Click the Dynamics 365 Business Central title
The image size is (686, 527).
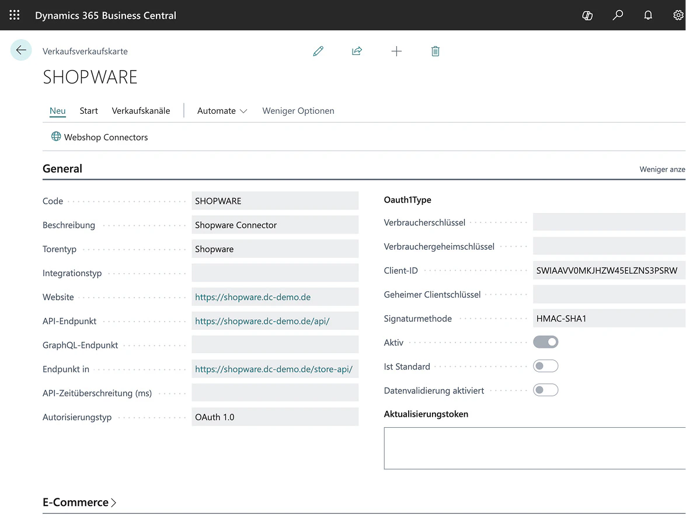(x=106, y=15)
